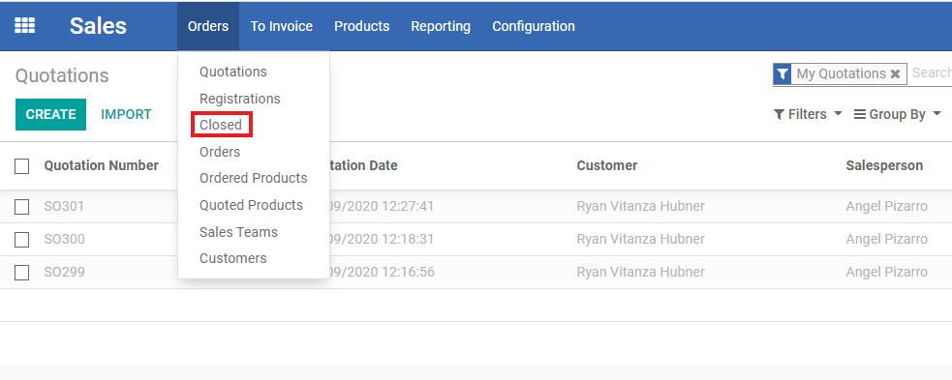Viewport: 952px width, 380px height.
Task: Sort by the Customer column header
Action: tap(607, 165)
